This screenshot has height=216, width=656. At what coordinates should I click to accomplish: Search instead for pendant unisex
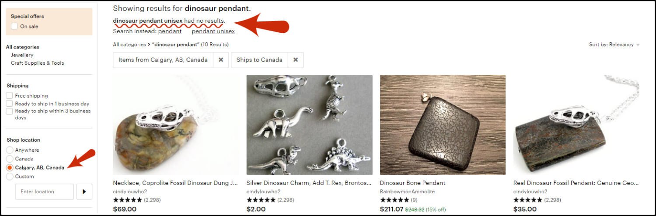coord(213,31)
